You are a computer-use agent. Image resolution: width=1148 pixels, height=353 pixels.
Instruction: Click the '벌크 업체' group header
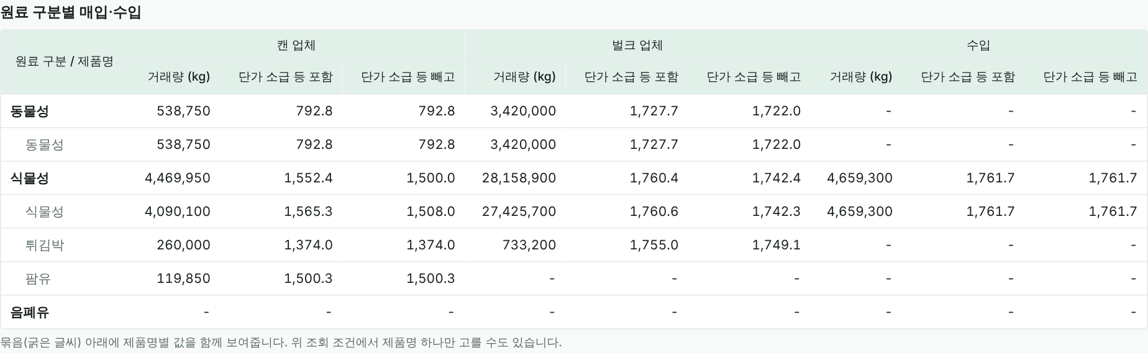[x=637, y=45]
